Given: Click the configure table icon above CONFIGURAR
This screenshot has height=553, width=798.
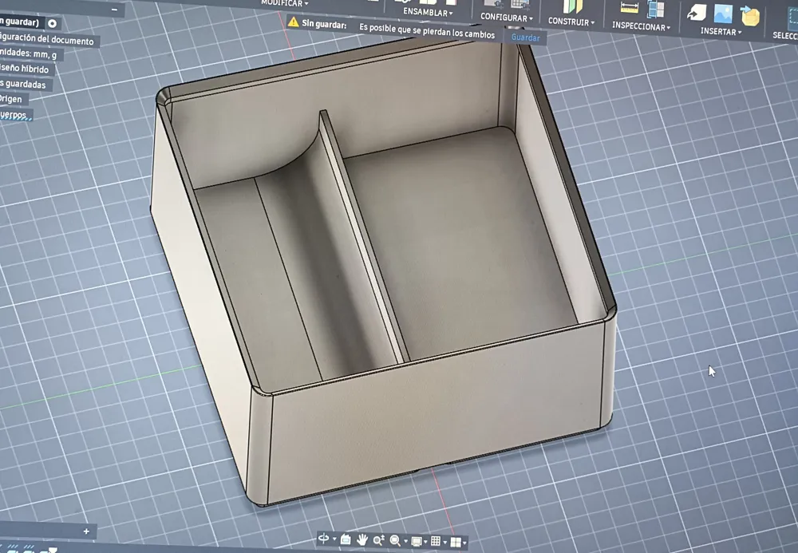Looking at the screenshot, I should click(x=520, y=3).
